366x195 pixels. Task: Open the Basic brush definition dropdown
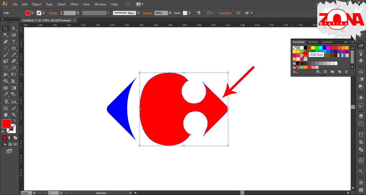coord(138,13)
